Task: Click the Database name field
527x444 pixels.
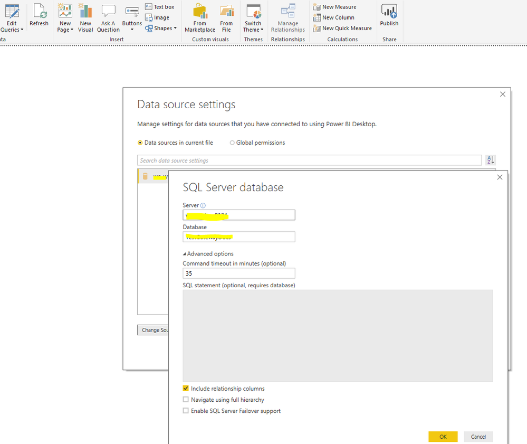Action: pos(239,237)
